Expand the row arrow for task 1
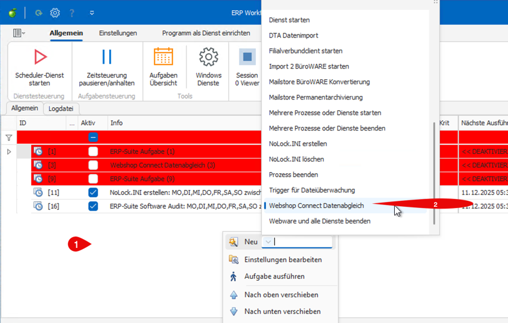508x323 pixels. click(8, 152)
